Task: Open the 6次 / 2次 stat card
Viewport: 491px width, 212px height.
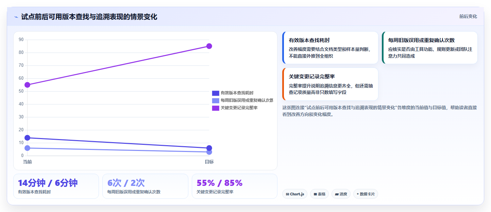Action: (x=145, y=186)
